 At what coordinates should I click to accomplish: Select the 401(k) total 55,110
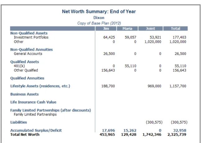(x=180, y=66)
